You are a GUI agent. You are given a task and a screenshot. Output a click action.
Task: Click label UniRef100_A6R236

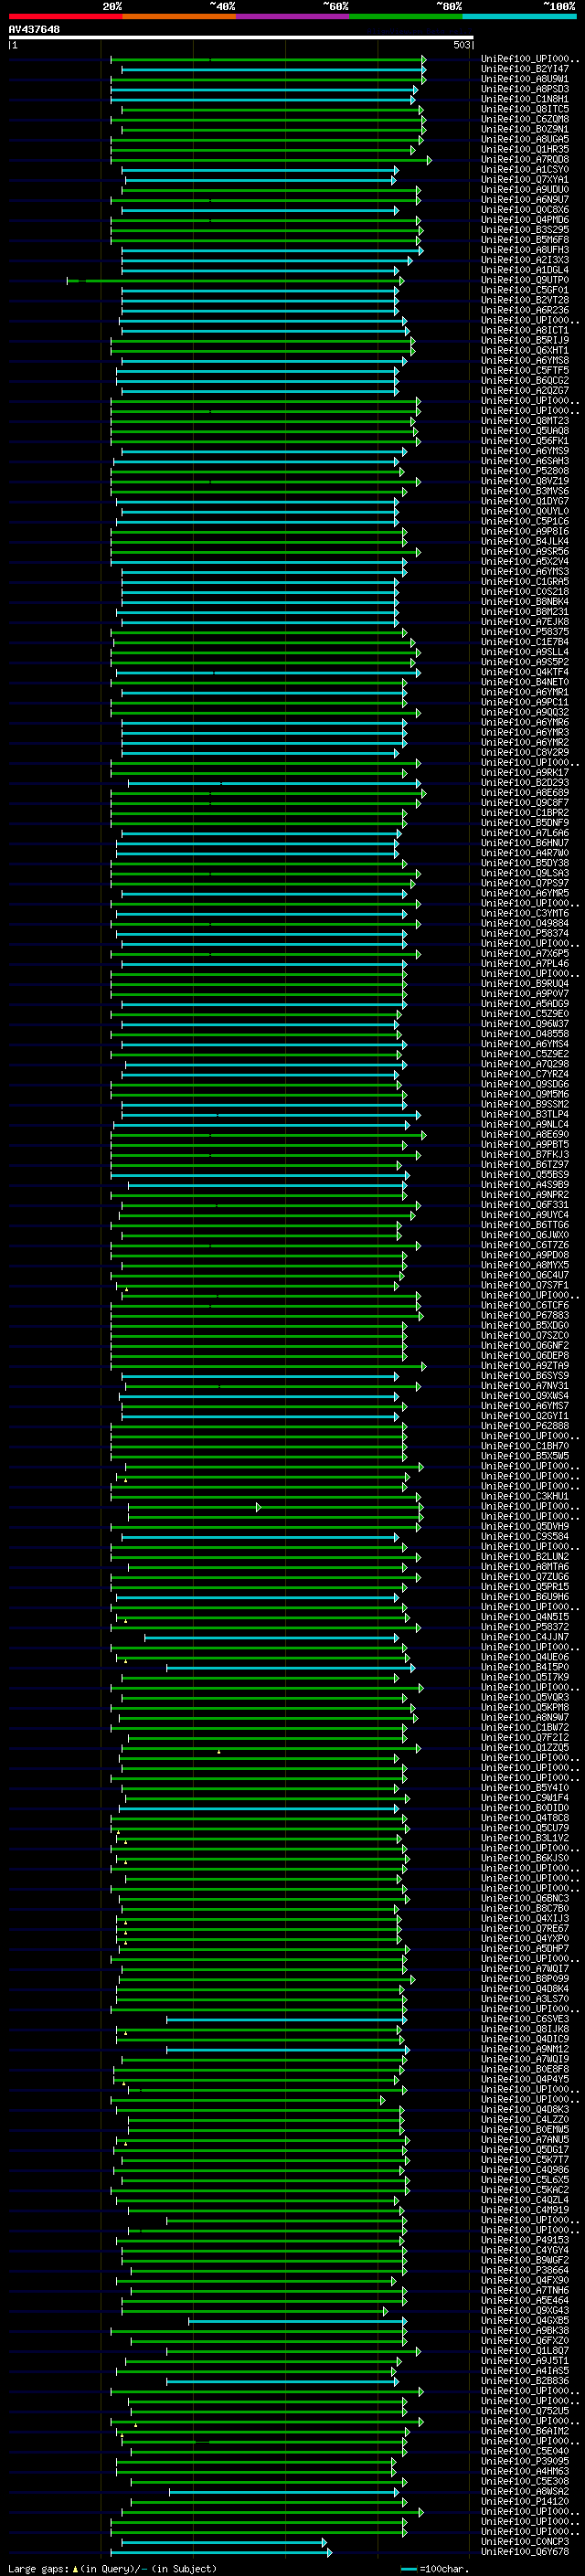coord(524,310)
